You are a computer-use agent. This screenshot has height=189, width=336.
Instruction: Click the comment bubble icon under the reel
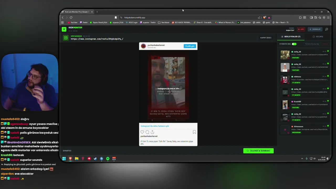147,132
